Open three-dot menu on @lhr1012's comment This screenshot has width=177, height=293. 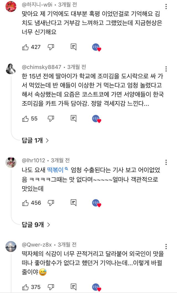click(x=166, y=162)
